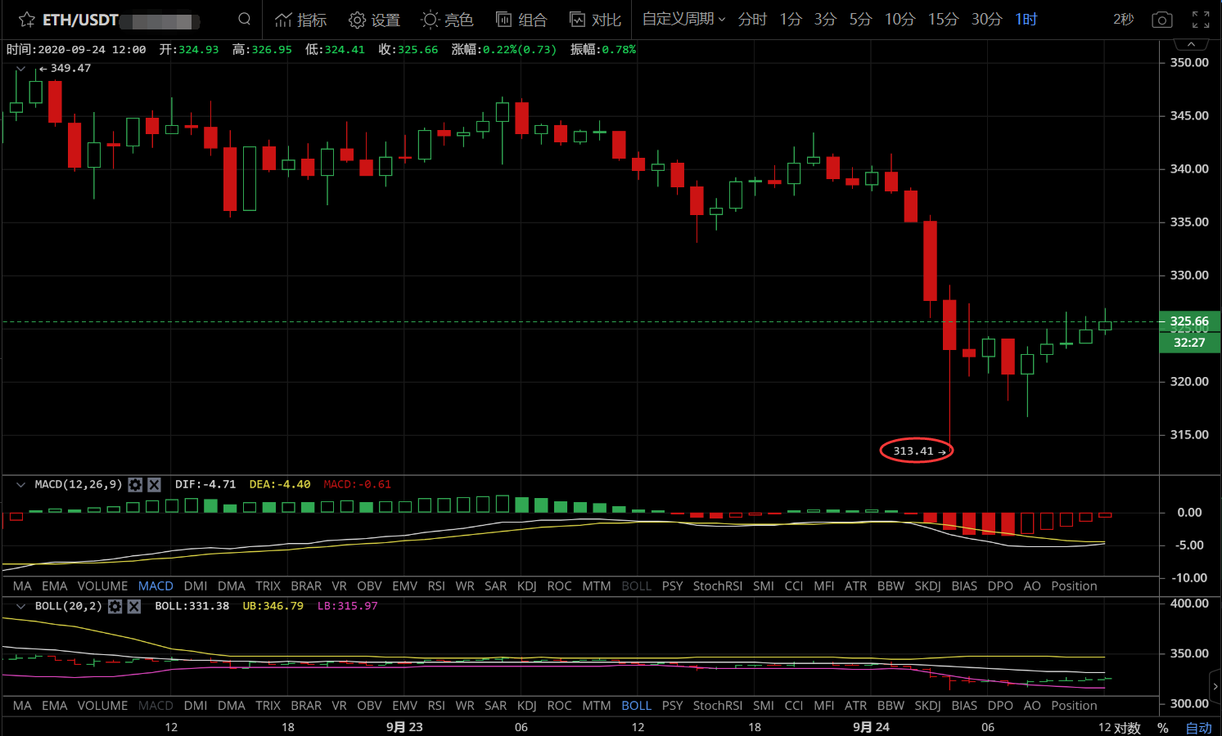Toggle the % percent scale
The width and height of the screenshot is (1222, 736).
[1162, 728]
